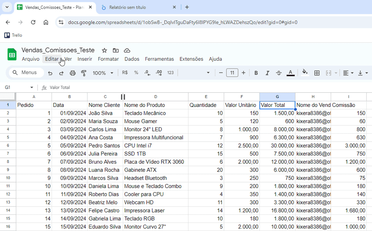Select the Paint format tool
Screen dimensions: 372x231
(83, 73)
